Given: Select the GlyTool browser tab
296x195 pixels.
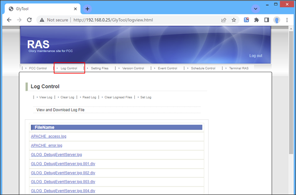Looking at the screenshot, I should 42,9.
